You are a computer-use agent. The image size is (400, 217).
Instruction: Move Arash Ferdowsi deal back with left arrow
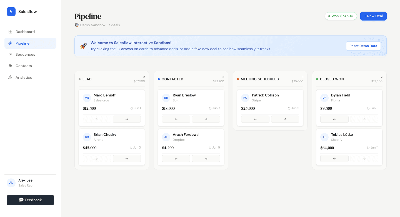[176, 159]
